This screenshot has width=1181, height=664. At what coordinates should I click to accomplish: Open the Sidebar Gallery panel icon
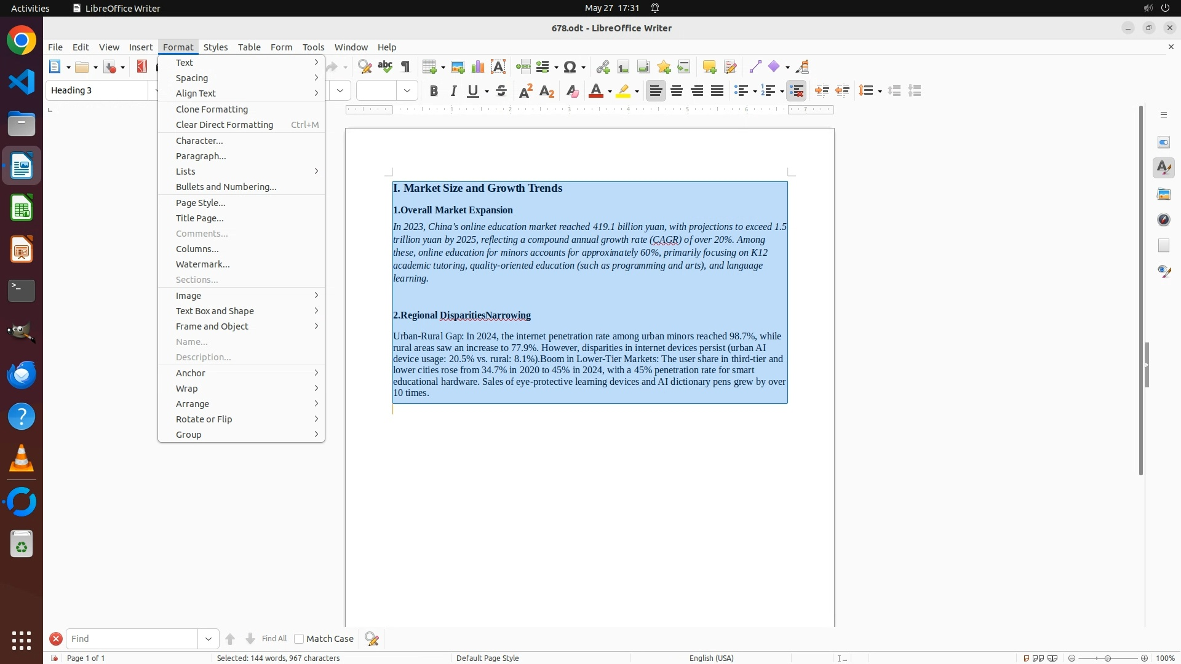(x=1164, y=194)
